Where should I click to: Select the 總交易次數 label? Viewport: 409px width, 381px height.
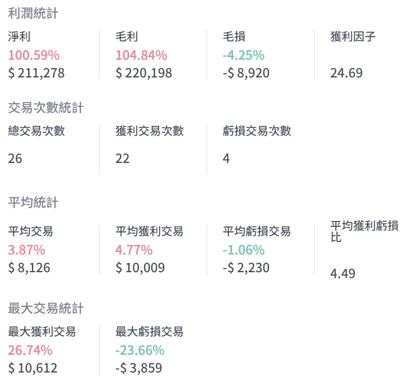[36, 131]
